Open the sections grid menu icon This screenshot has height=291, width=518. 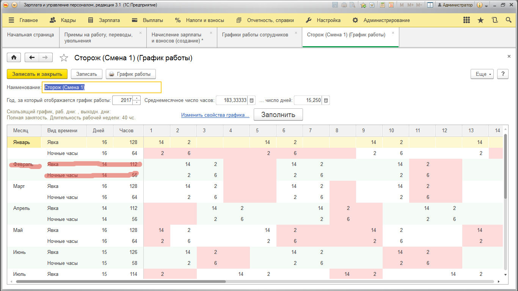pyautogui.click(x=467, y=20)
